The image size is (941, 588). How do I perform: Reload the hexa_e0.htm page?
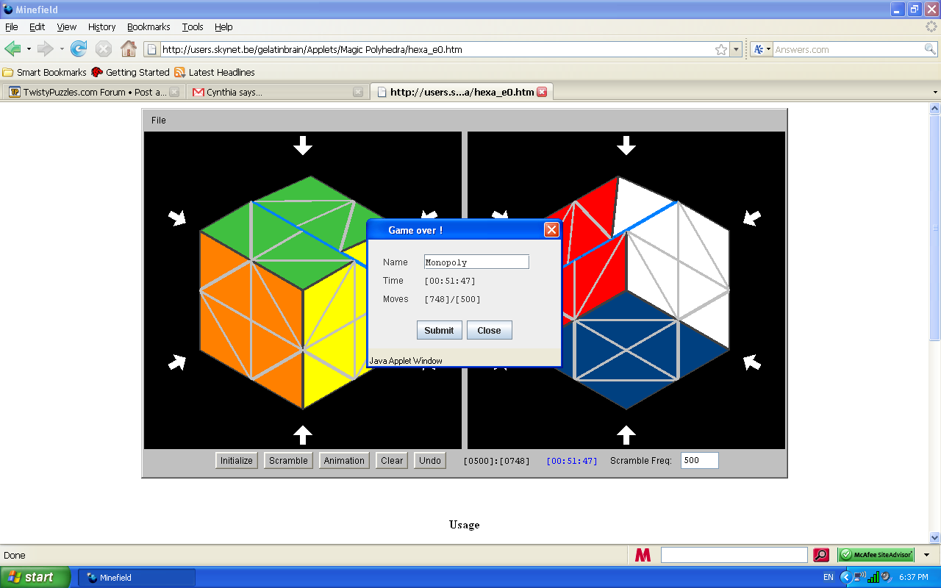click(79, 49)
